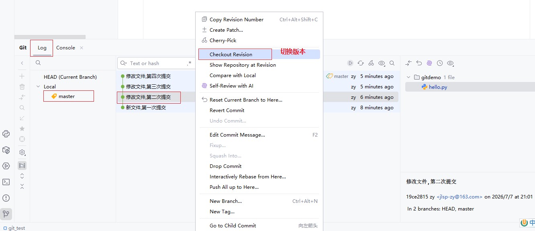Image resolution: width=535 pixels, height=231 pixels.
Task: Click the Show History clock icon
Action: [x=440, y=63]
